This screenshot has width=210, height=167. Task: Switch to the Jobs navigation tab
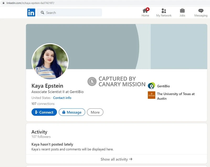point(182,12)
